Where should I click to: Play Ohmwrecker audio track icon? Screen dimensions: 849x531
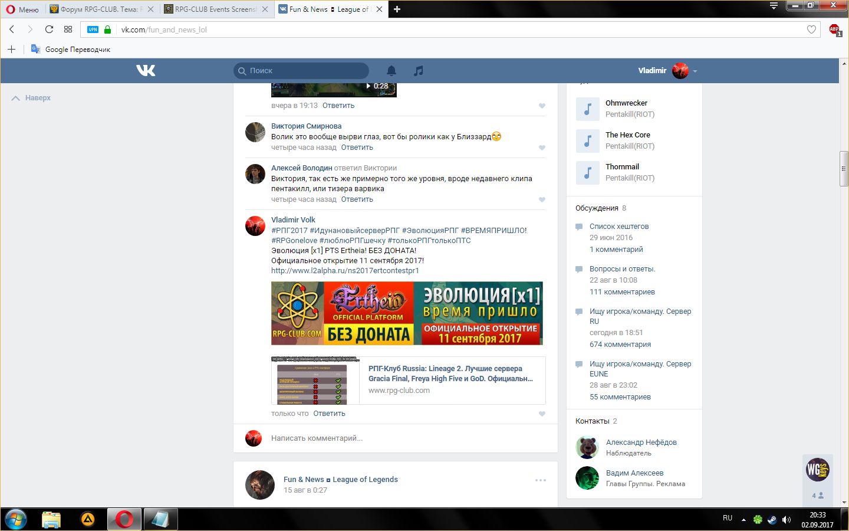tap(587, 109)
